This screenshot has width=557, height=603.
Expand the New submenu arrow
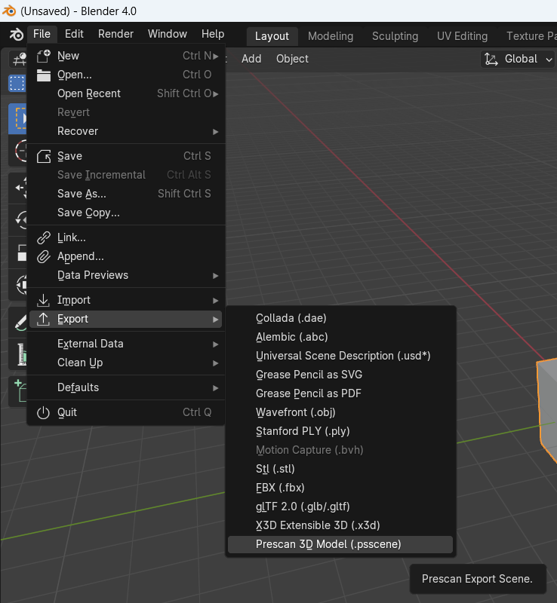point(216,56)
